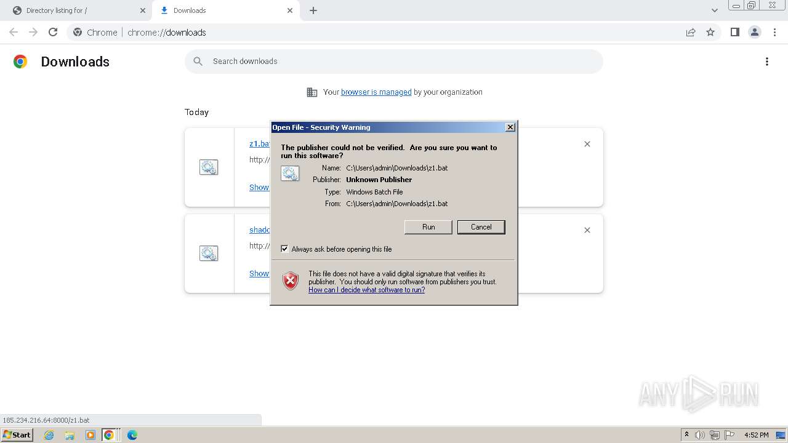Go forward to next page
Image resolution: width=788 pixels, height=443 pixels.
coord(33,32)
